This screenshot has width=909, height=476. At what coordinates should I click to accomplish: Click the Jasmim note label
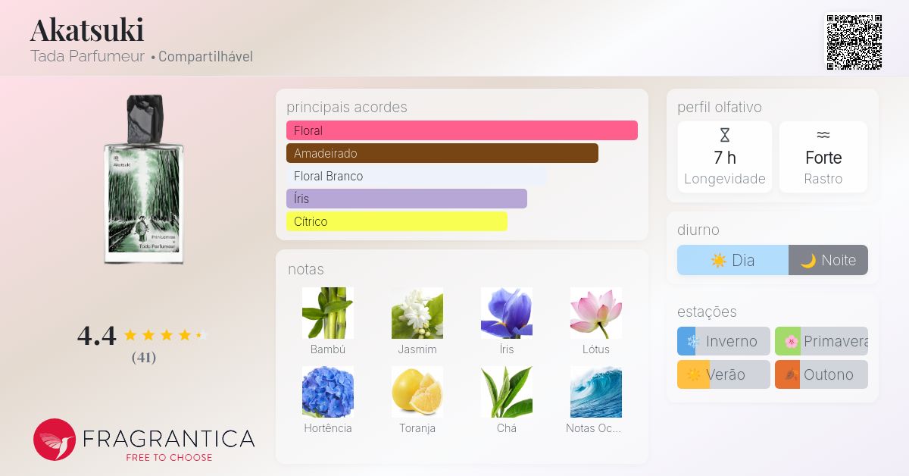tap(417, 349)
